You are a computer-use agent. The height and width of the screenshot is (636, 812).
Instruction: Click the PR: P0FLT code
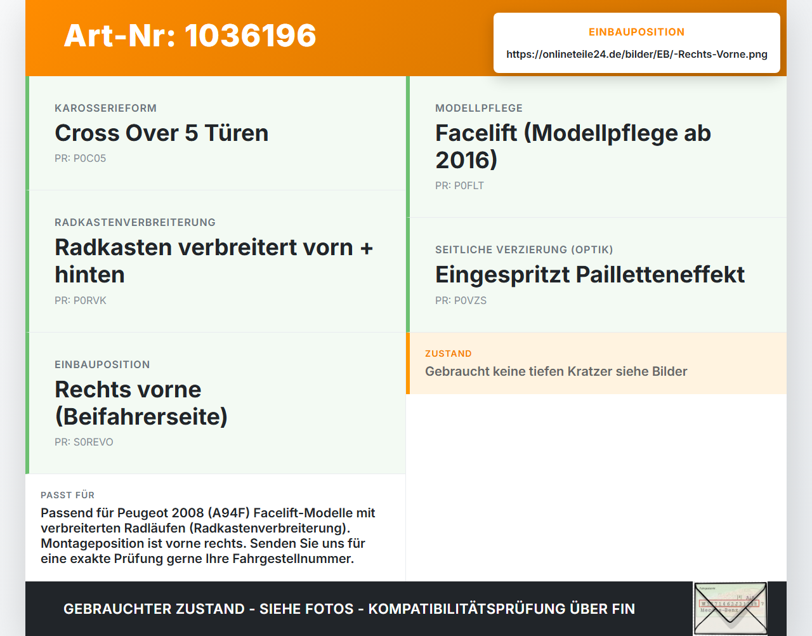coord(459,186)
